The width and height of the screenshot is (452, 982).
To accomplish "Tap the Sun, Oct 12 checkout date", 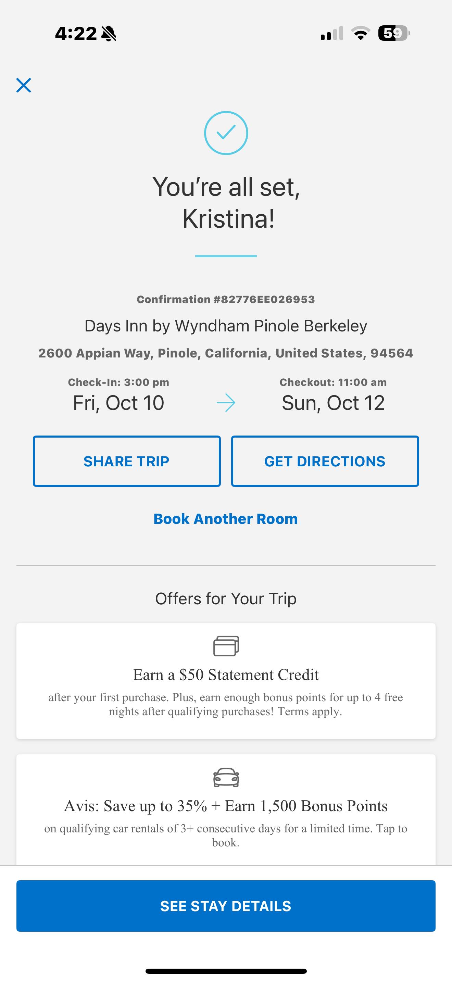I will [x=333, y=403].
